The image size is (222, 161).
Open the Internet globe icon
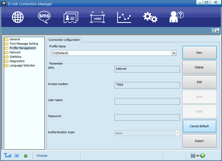pyautogui.click(x=18, y=17)
